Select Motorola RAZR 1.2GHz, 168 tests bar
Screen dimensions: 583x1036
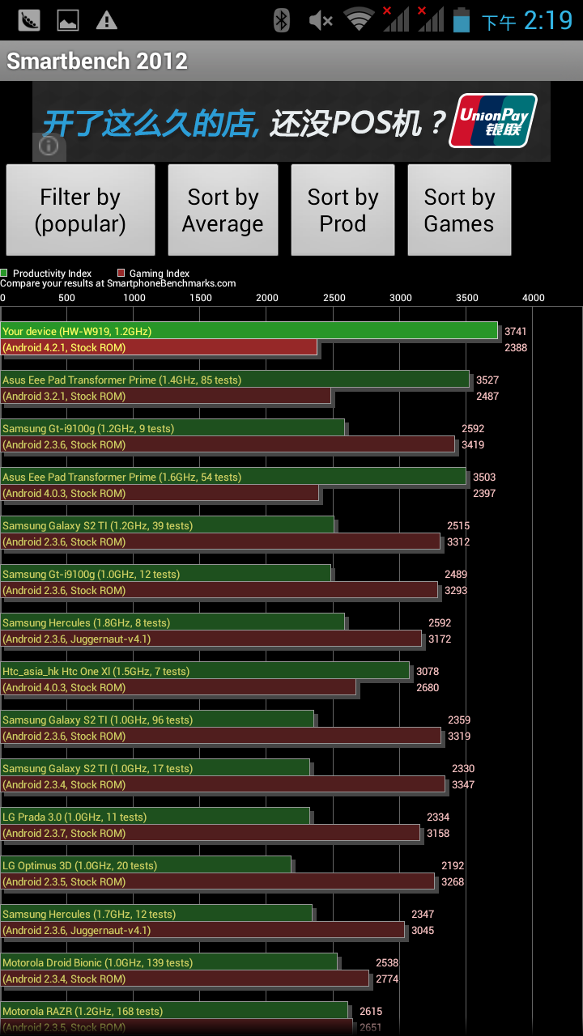(174, 1011)
